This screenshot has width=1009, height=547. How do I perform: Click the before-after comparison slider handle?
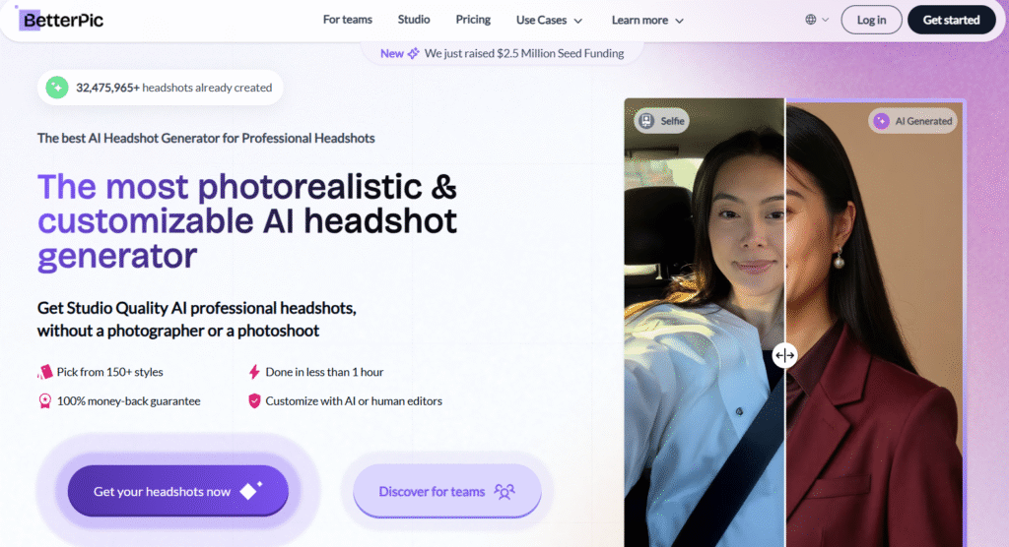(x=784, y=355)
